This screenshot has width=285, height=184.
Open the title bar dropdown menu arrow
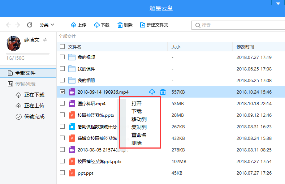coord(278,3)
